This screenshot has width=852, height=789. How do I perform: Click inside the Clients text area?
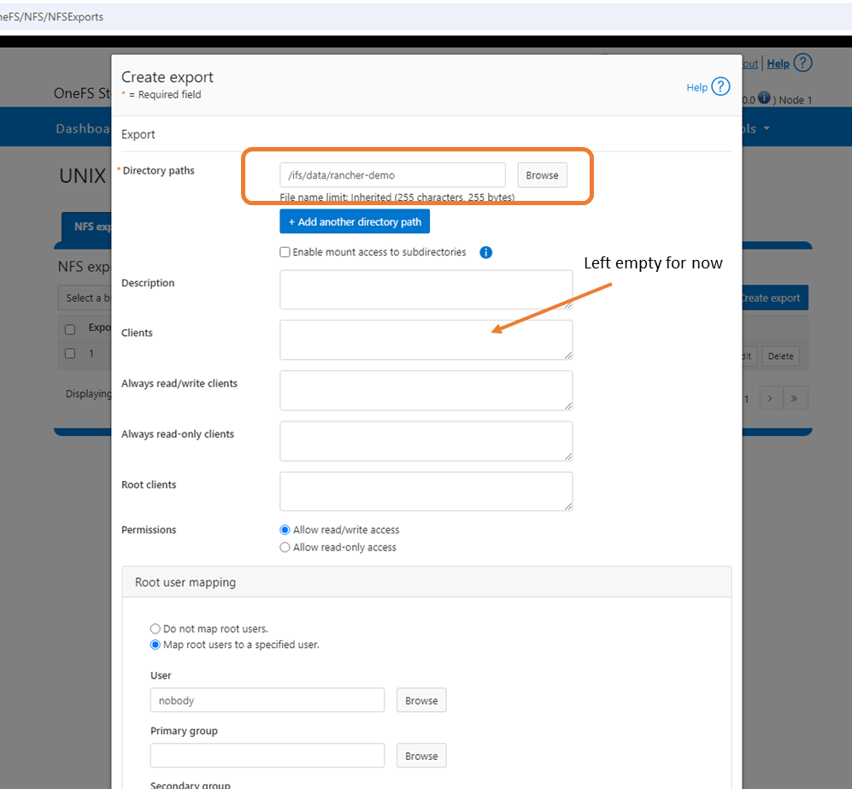(426, 339)
